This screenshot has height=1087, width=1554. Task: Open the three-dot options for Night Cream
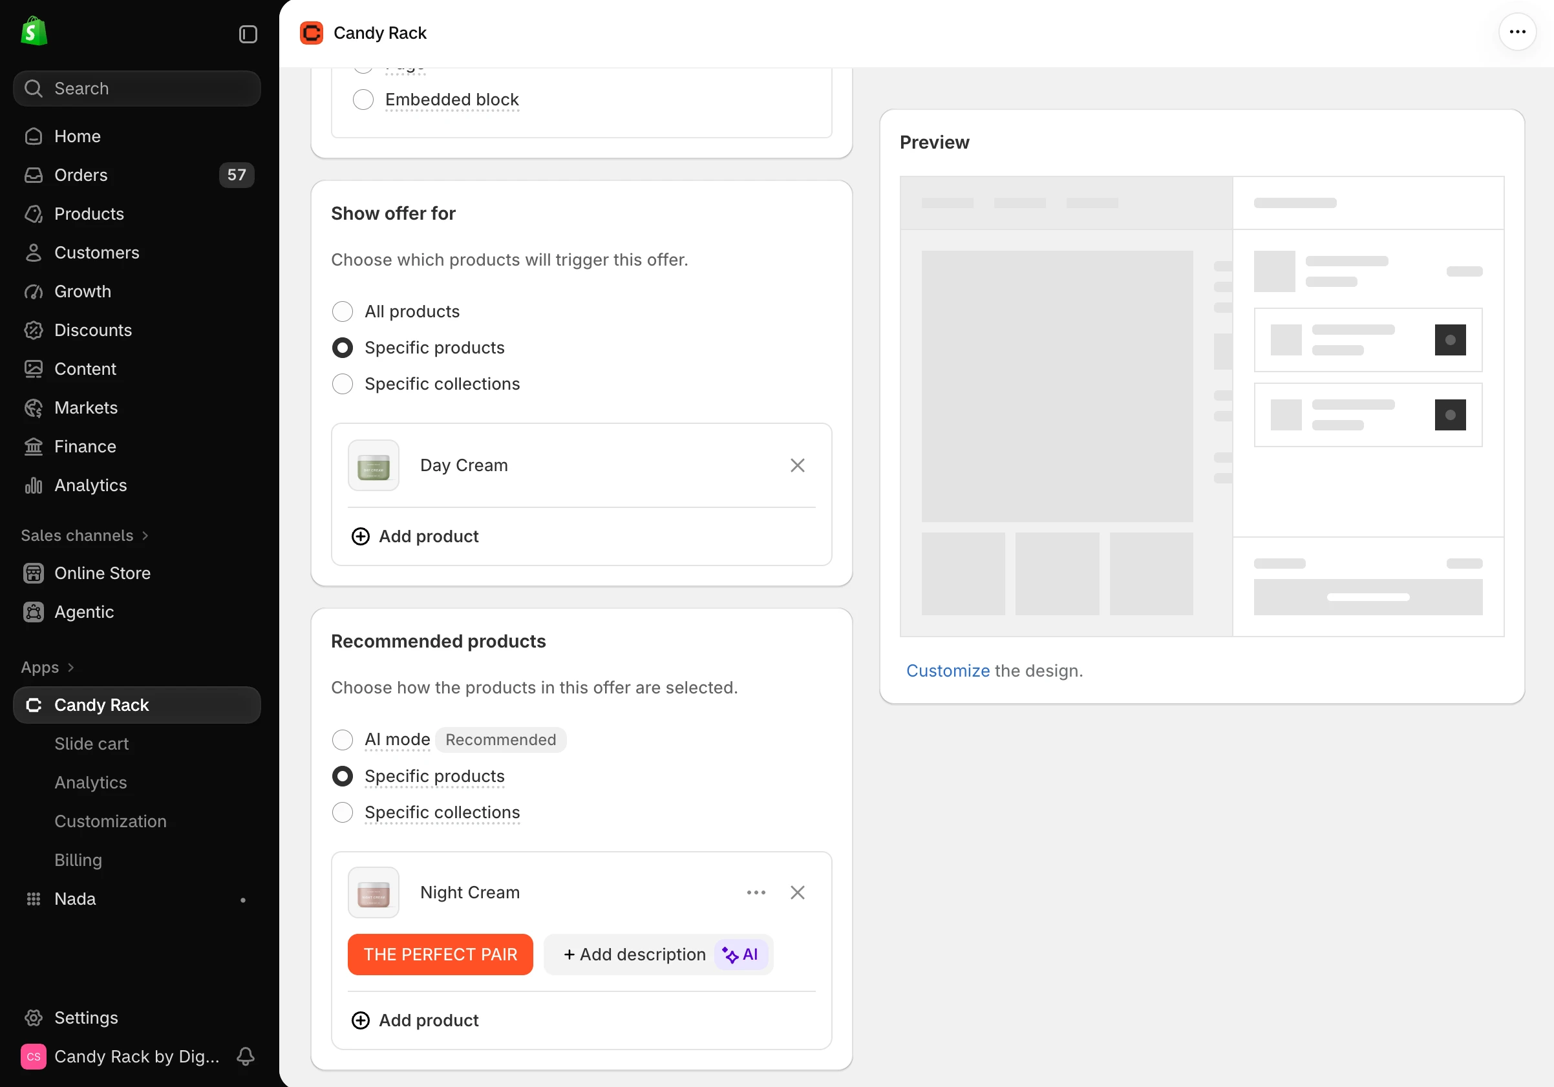coord(756,892)
